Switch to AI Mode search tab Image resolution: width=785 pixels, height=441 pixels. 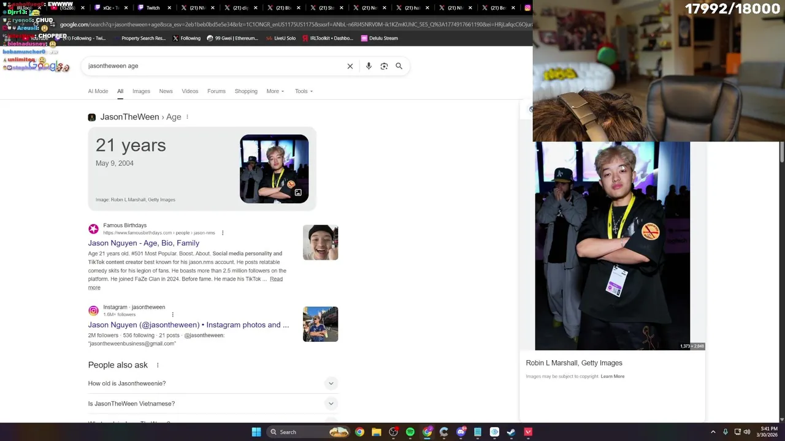tap(98, 91)
